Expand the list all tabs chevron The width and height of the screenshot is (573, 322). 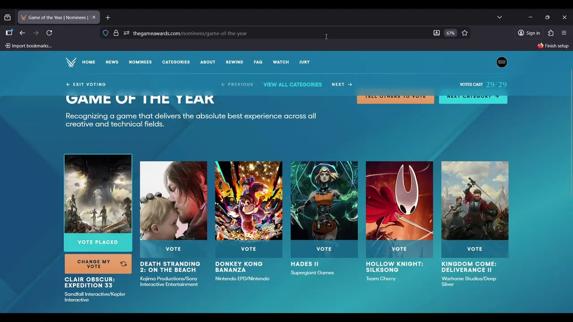click(500, 17)
